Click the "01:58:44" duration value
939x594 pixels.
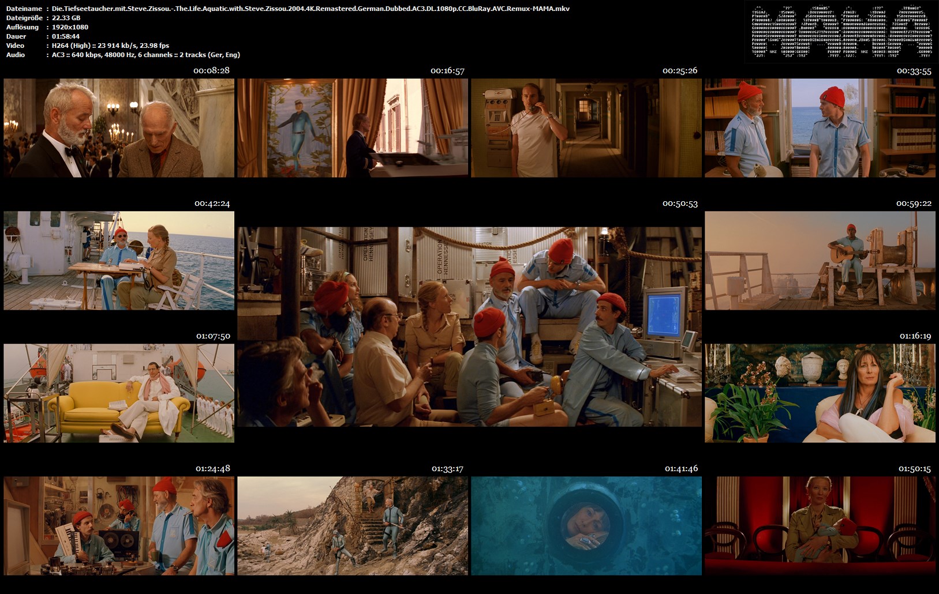click(x=66, y=36)
